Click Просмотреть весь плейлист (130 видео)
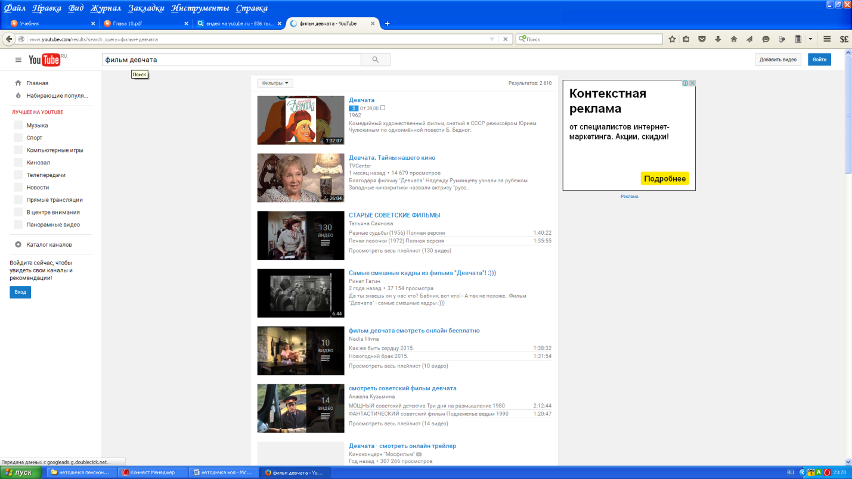Screen dimensions: 852x479 pos(399,251)
